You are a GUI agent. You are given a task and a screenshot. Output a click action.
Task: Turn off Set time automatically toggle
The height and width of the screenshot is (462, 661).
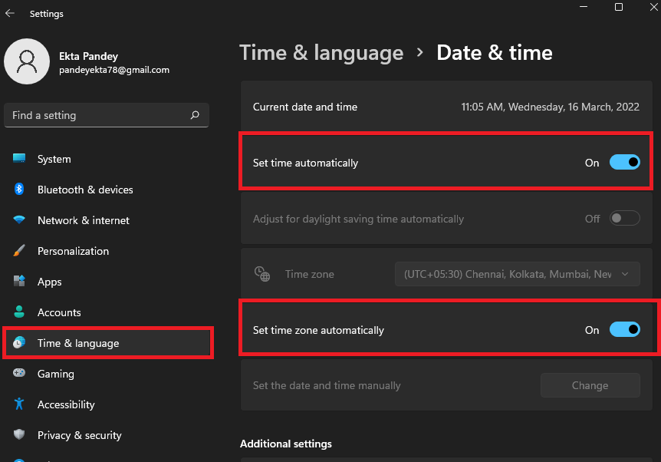pyautogui.click(x=624, y=163)
